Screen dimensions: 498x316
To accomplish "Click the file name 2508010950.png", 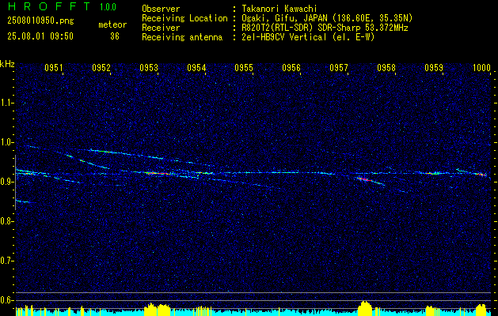I will coord(40,21).
